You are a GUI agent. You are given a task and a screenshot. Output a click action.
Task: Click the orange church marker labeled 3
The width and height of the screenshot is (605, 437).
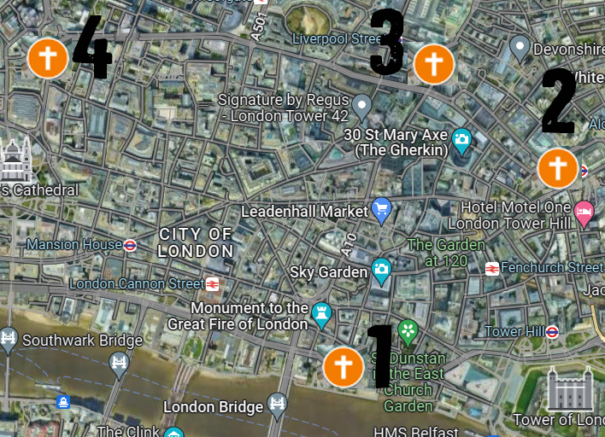point(434,64)
